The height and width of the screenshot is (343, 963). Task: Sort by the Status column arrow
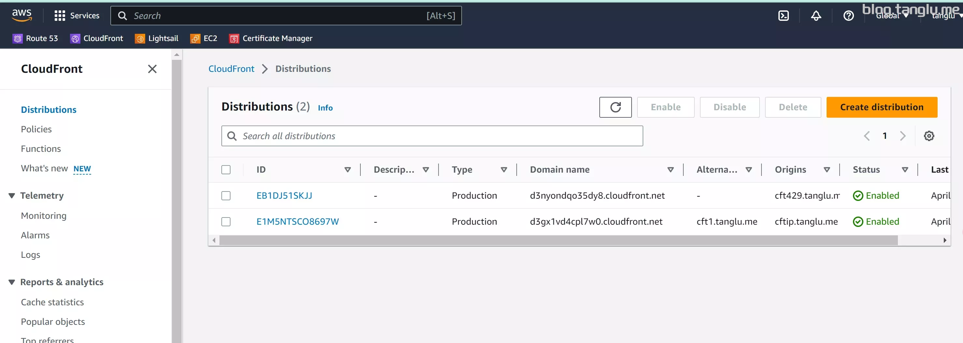point(905,170)
